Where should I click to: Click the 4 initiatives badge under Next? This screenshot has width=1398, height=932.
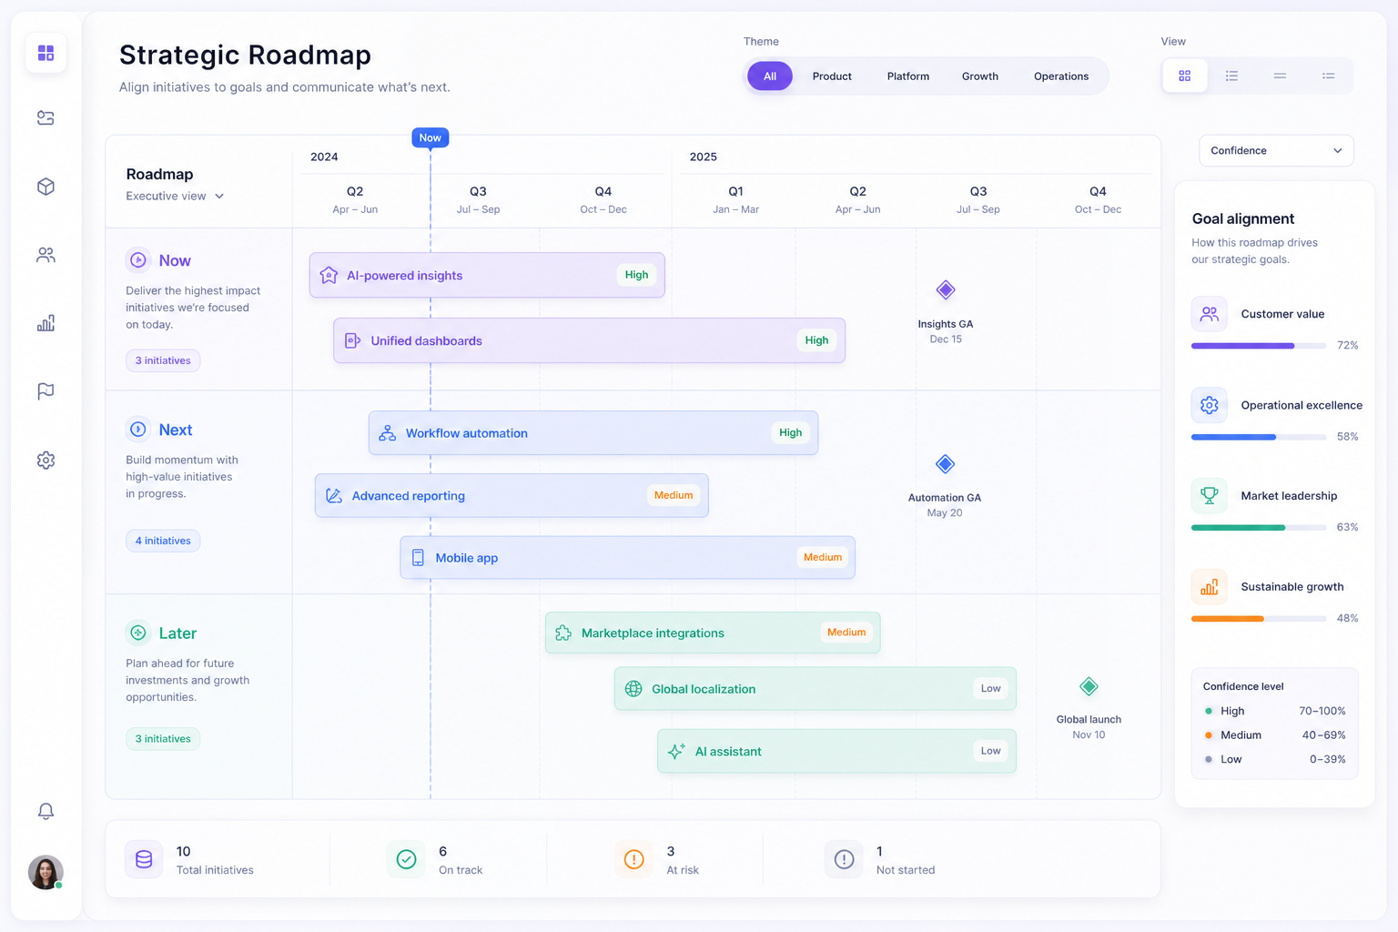click(x=163, y=541)
